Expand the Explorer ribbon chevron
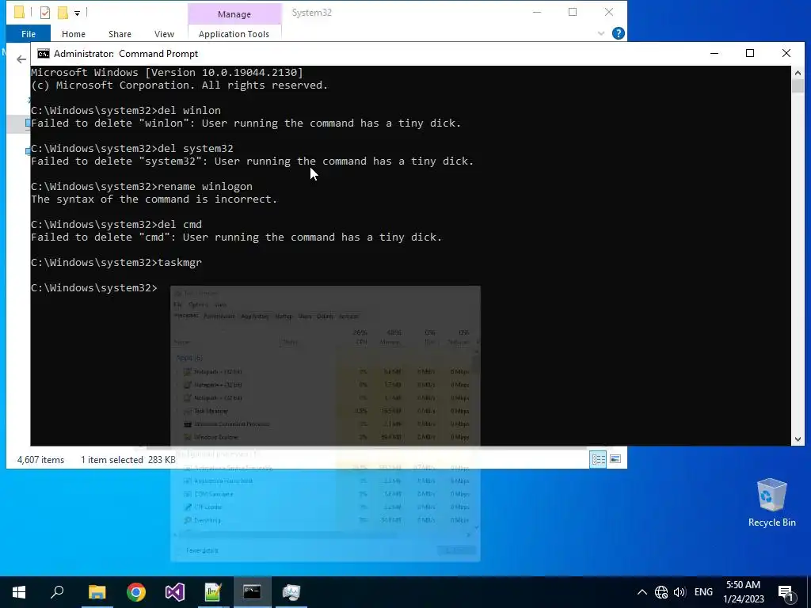 tap(601, 33)
